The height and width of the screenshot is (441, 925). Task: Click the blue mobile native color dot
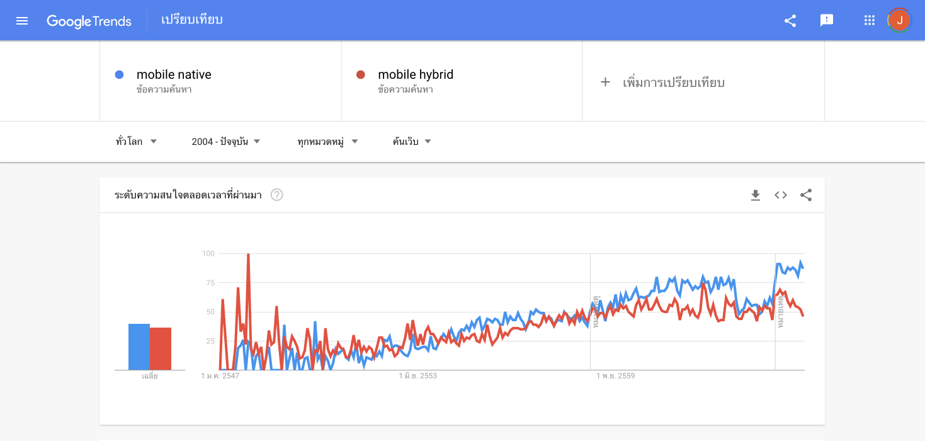119,74
